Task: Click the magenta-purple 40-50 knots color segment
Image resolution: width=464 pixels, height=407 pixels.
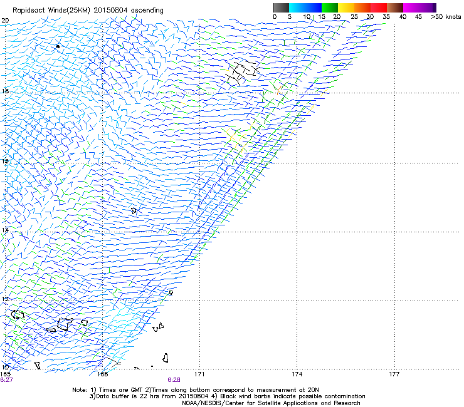Action: [419, 8]
